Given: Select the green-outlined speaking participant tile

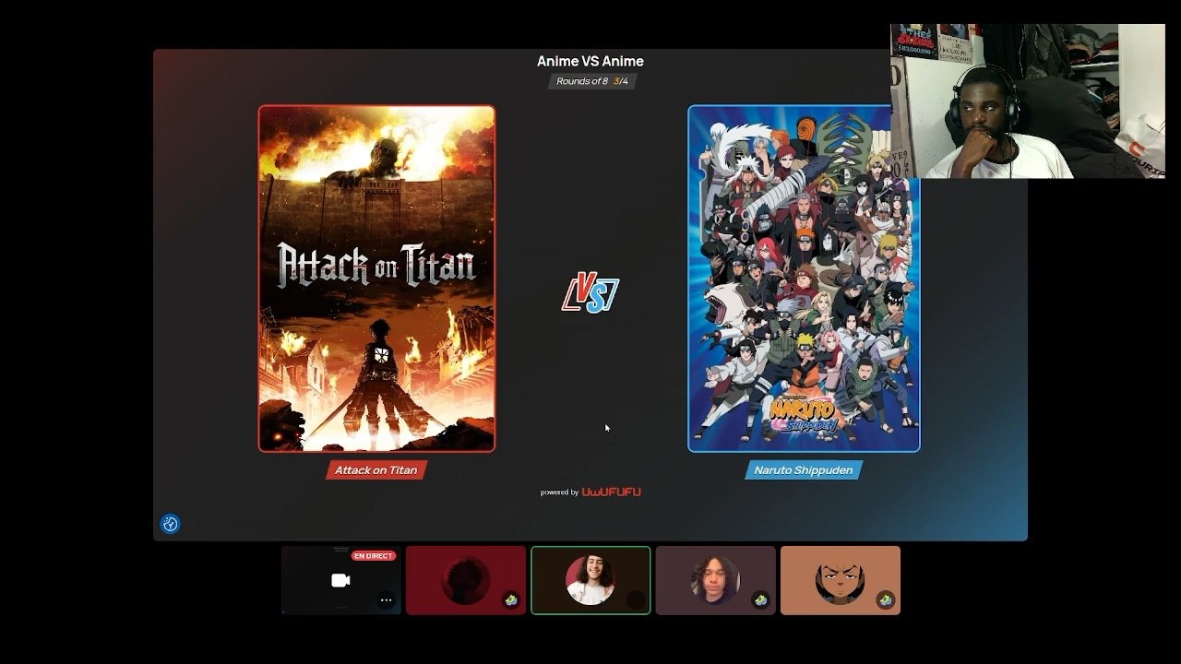Looking at the screenshot, I should tap(590, 580).
